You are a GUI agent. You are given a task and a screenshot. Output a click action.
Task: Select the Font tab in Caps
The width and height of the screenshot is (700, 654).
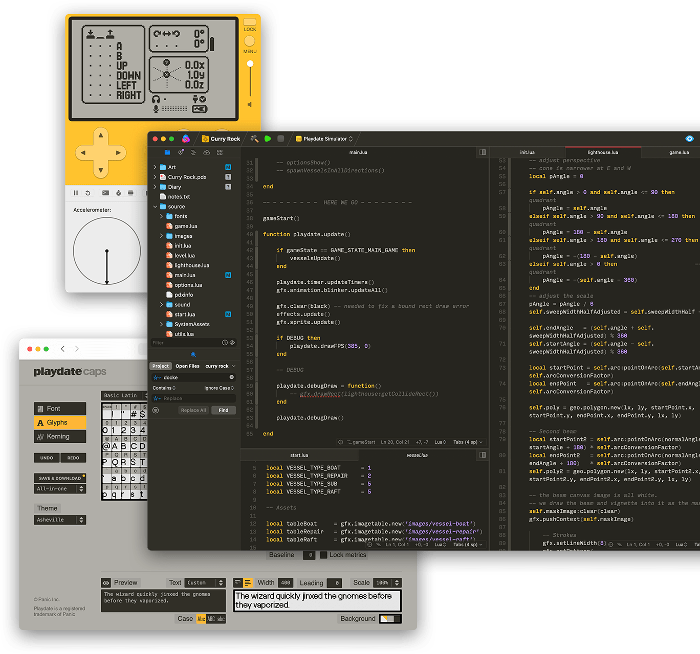60,409
